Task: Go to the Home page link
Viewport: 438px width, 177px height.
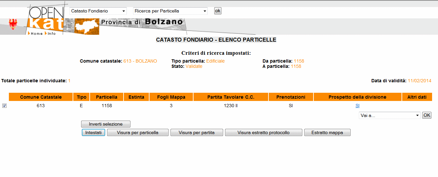Action: click(36, 33)
